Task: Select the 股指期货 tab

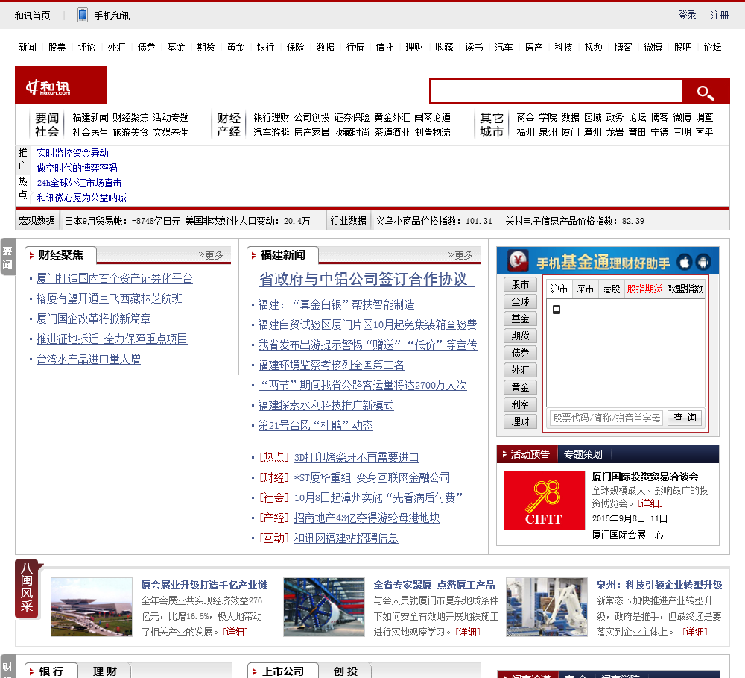Action: pyautogui.click(x=644, y=289)
